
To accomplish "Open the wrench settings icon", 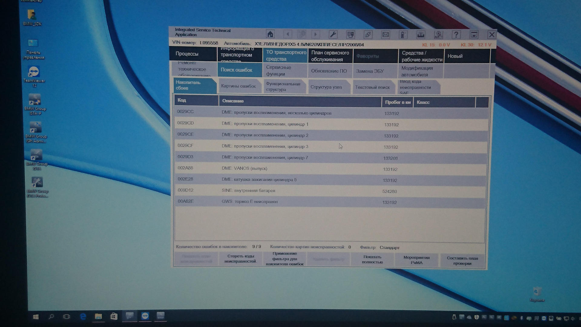I will point(333,35).
